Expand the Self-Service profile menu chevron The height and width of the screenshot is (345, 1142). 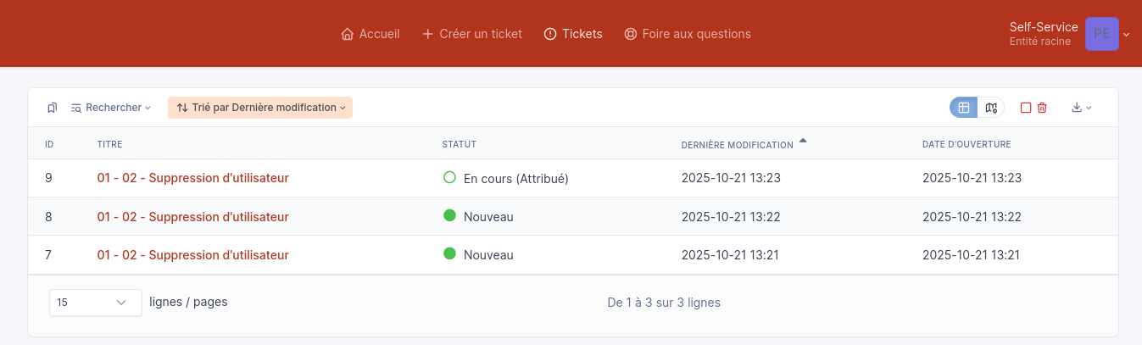(x=1127, y=35)
